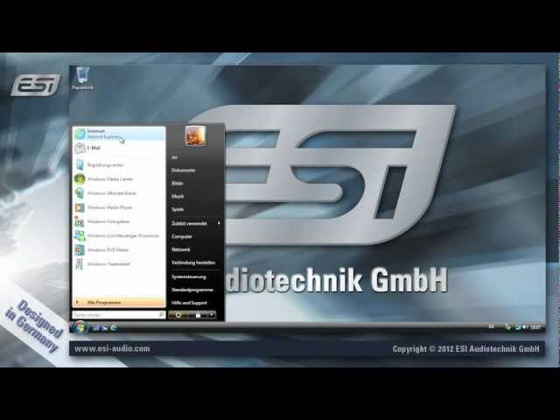Image resolution: width=560 pixels, height=420 pixels.
Task: Click the Windows Start orb
Action: coord(80,326)
